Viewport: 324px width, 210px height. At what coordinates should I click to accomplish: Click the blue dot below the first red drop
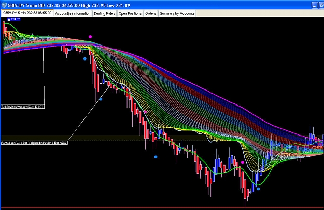[84, 59]
